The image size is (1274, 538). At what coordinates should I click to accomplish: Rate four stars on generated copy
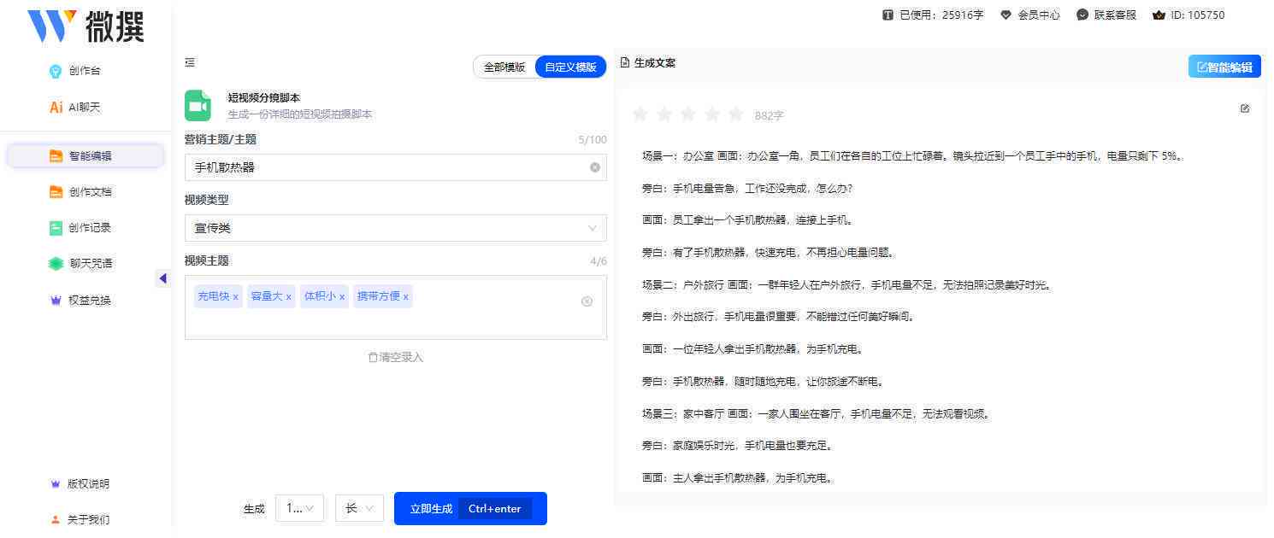coord(711,114)
